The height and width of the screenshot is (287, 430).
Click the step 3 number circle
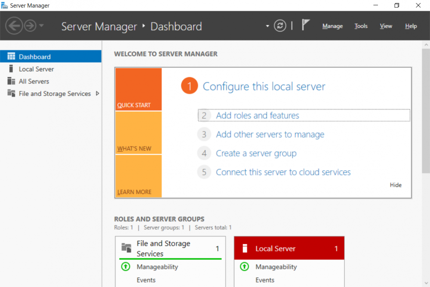point(204,134)
